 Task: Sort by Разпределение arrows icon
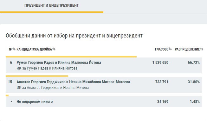click(202, 49)
